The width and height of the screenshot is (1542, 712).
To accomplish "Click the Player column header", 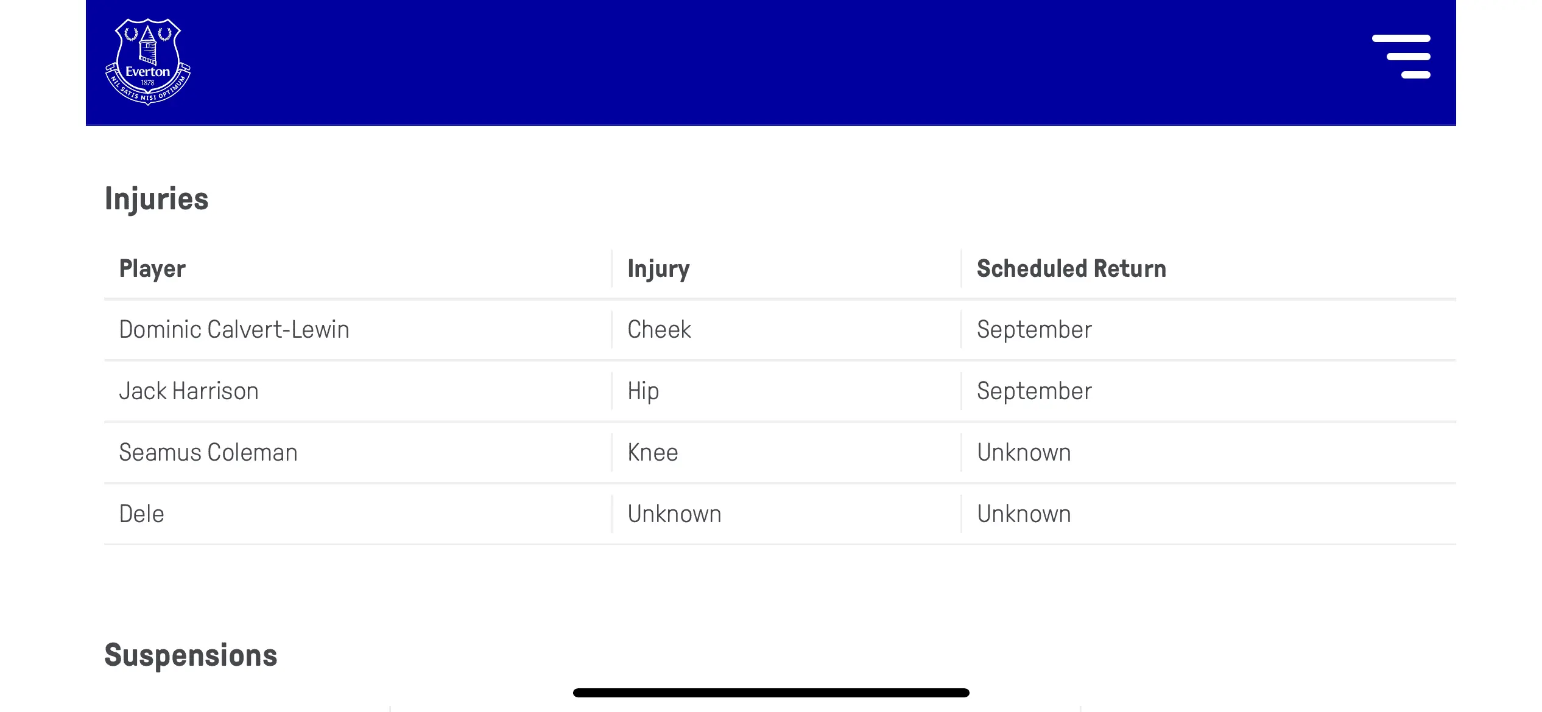I will coord(152,268).
